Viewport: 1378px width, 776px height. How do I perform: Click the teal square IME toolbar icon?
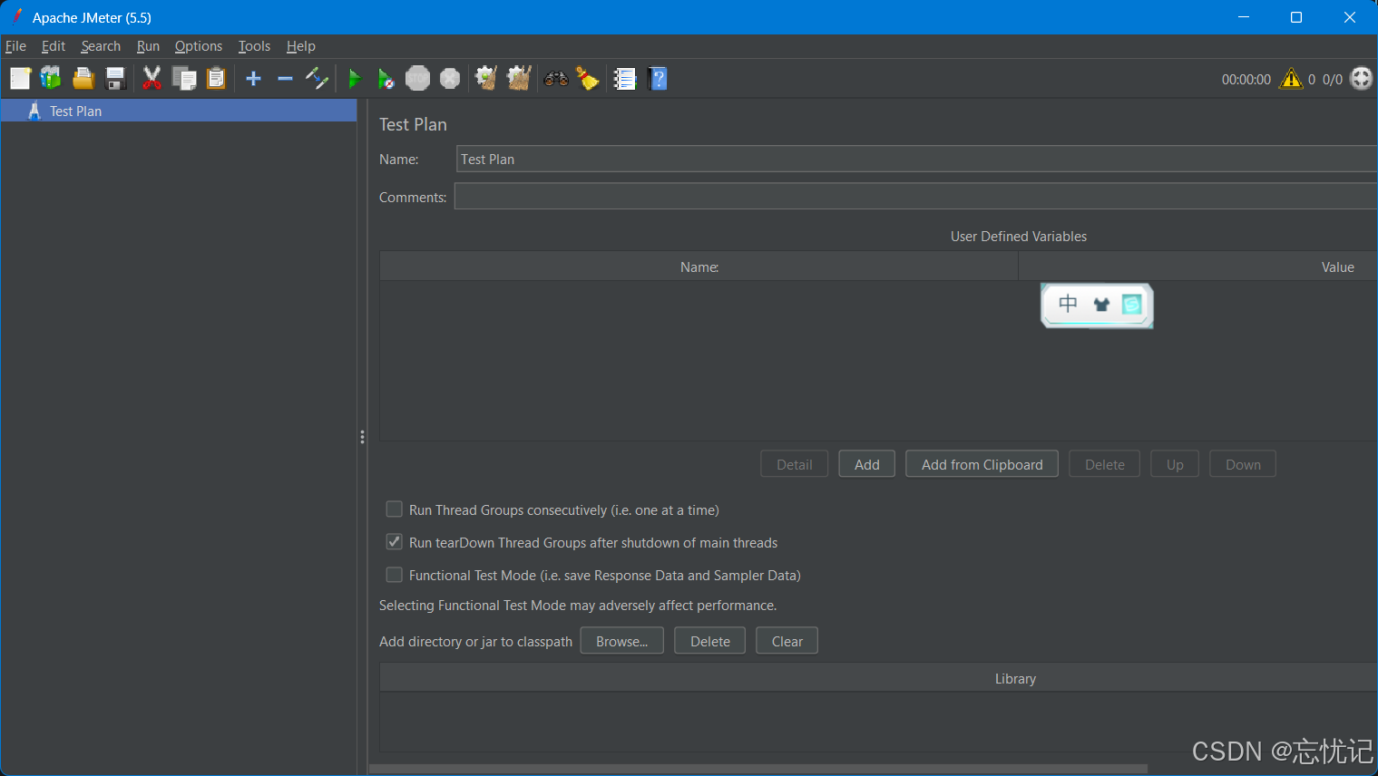(x=1131, y=305)
